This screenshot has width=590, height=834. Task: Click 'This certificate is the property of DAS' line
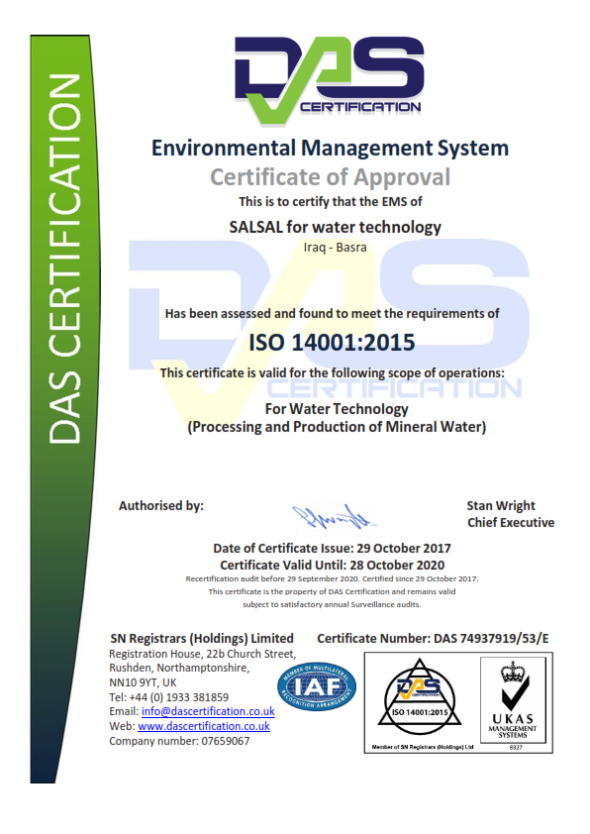tap(332, 591)
